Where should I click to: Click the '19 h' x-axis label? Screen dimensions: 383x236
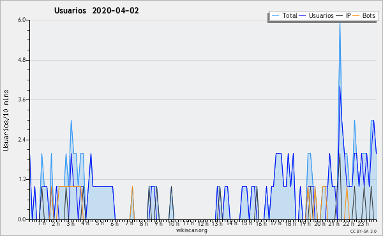tap(305, 224)
